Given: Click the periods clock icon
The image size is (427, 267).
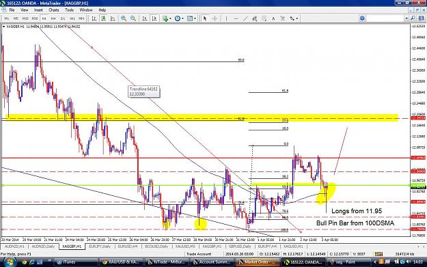Looking at the screenshot, I should (x=177, y=18).
